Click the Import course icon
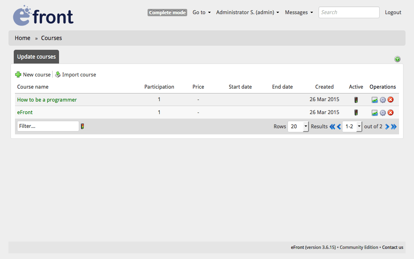The height and width of the screenshot is (259, 414). [57, 74]
